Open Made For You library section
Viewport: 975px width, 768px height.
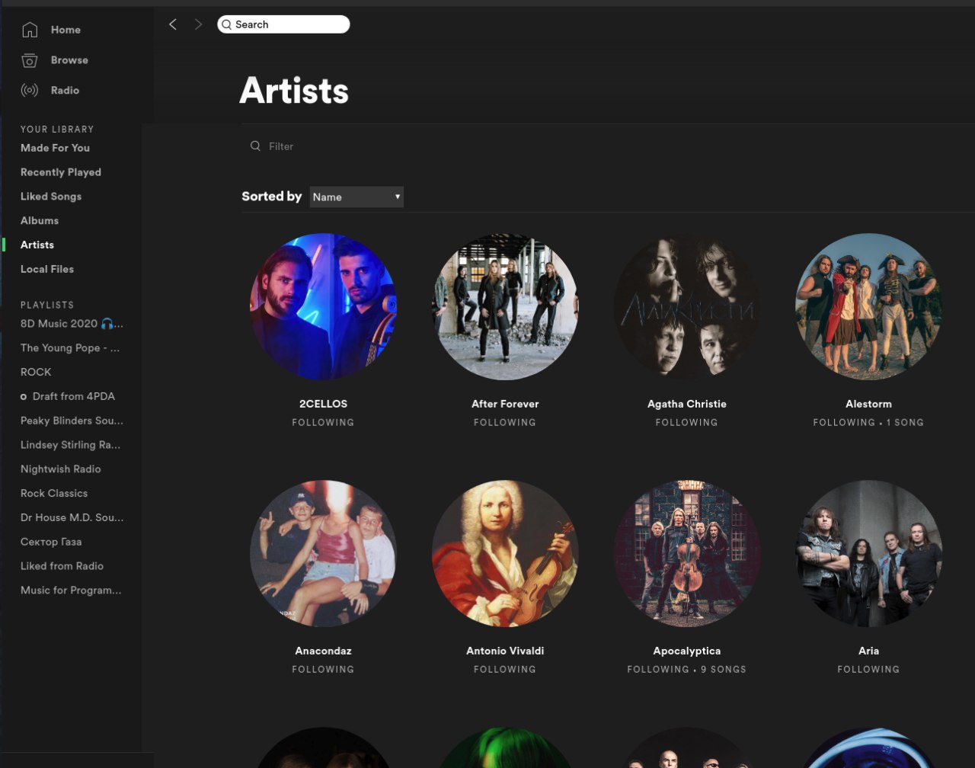55,148
